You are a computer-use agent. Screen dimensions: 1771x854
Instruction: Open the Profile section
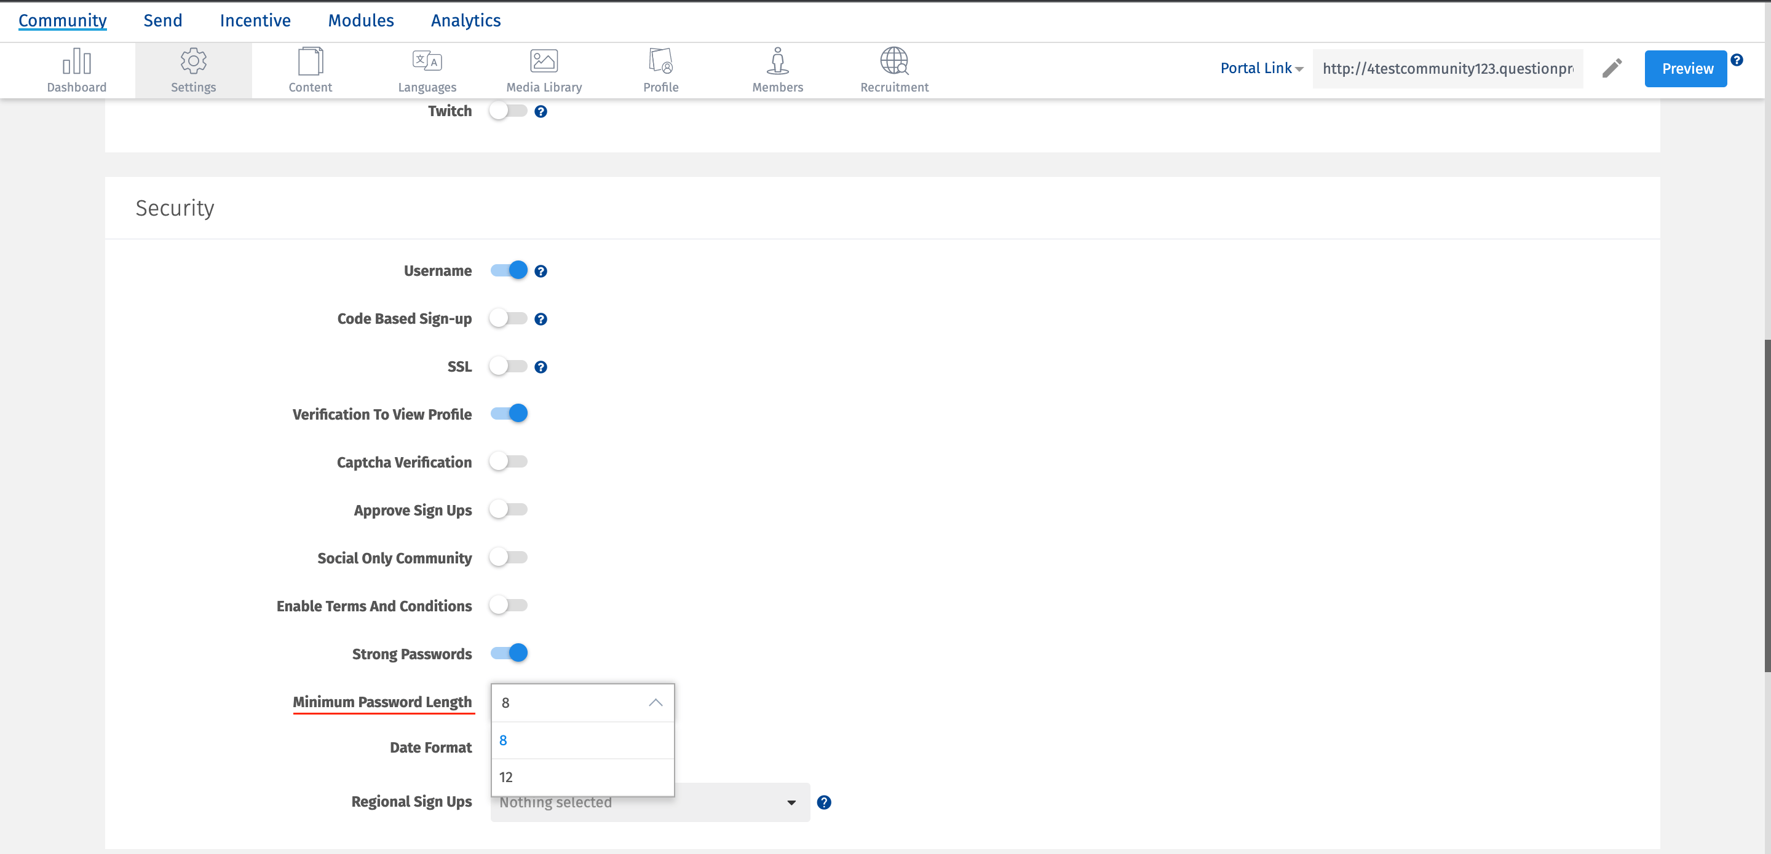660,69
